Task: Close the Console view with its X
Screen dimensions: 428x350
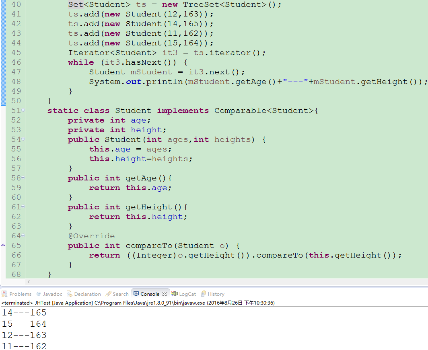Action: pyautogui.click(x=164, y=294)
